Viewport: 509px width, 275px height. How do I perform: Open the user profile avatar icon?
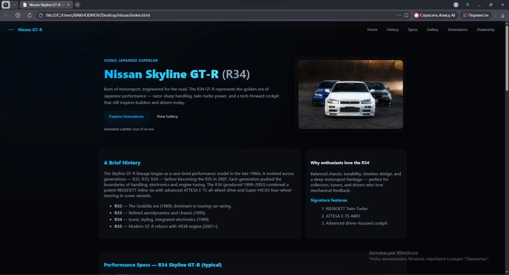pyautogui.click(x=456, y=5)
